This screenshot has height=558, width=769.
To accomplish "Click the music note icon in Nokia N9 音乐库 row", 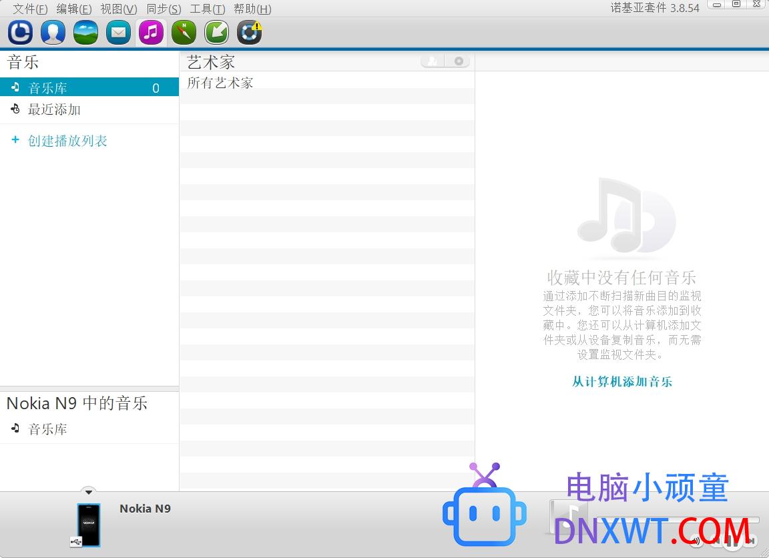I will [16, 428].
